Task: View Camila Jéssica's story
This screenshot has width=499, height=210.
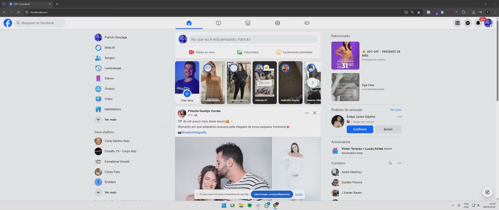Action: (x=213, y=82)
